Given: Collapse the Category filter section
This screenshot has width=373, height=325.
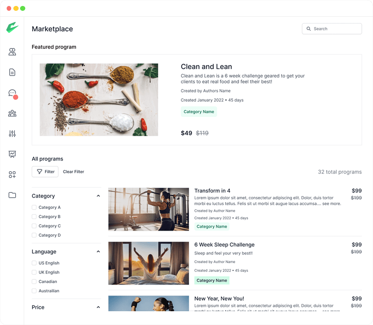Looking at the screenshot, I should [x=98, y=196].
